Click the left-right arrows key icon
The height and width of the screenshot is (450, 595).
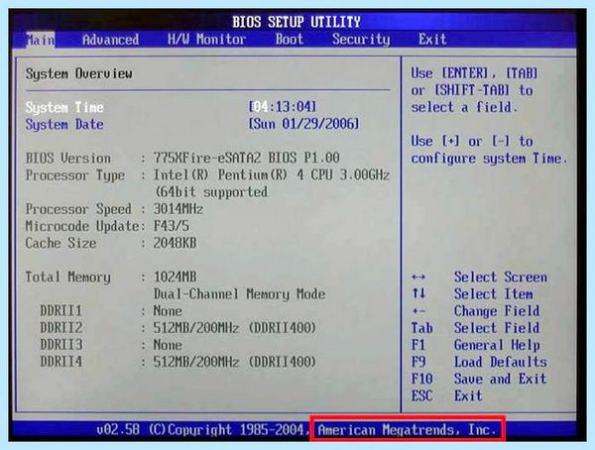tap(418, 277)
